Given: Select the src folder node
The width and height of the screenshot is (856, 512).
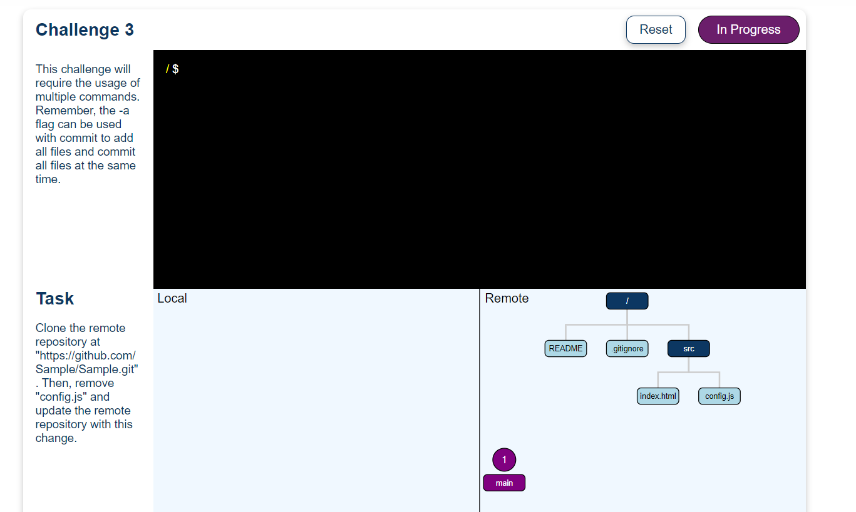Looking at the screenshot, I should [688, 348].
